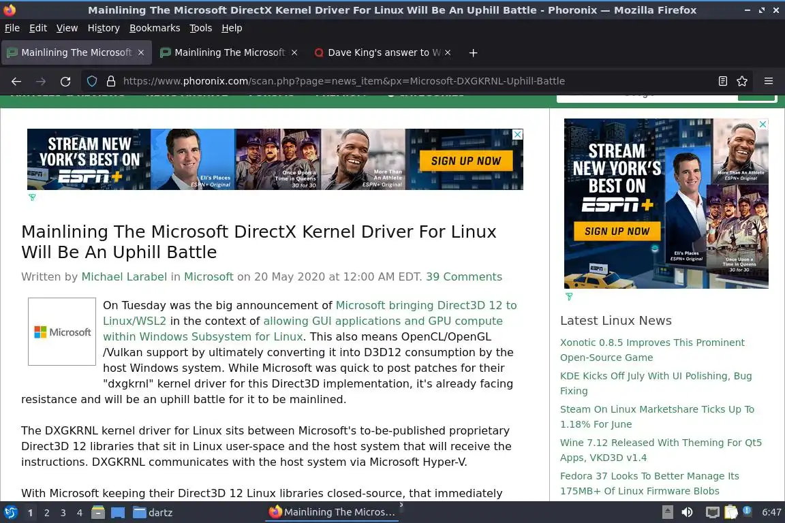The height and width of the screenshot is (523, 785).
Task: Follow link Microsoft bringing Direct3D 12 to Linux/WSL2
Action: (x=425, y=305)
